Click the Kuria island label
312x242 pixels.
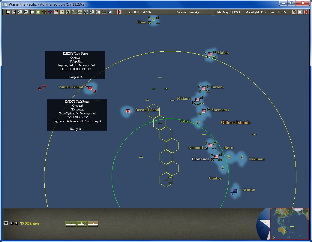[x=185, y=121]
